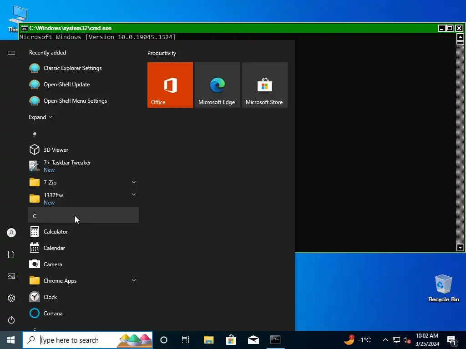466x349 pixels.
Task: Expand the 1337ftw folder
Action: click(x=134, y=194)
